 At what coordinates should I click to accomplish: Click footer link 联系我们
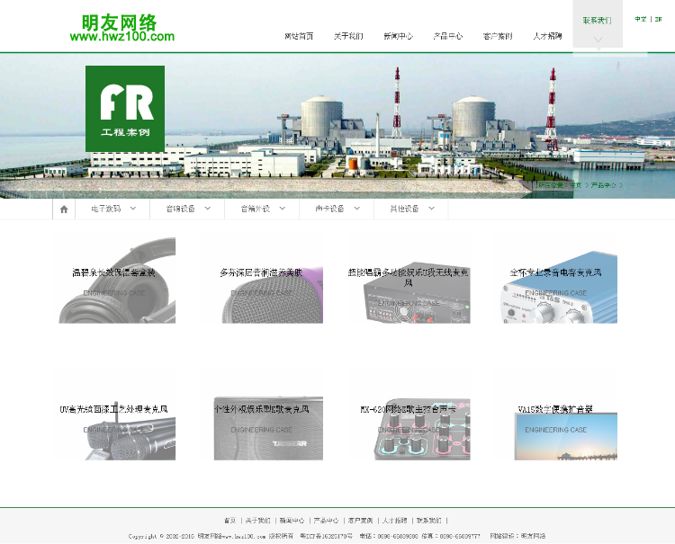(428, 521)
